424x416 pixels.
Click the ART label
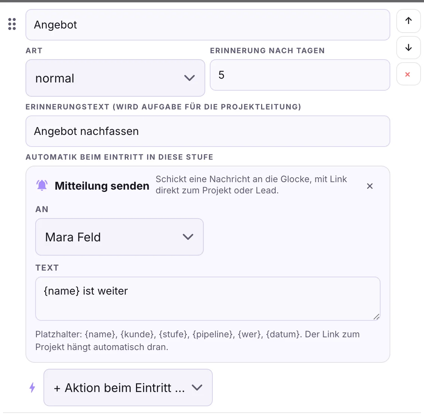pyautogui.click(x=34, y=51)
